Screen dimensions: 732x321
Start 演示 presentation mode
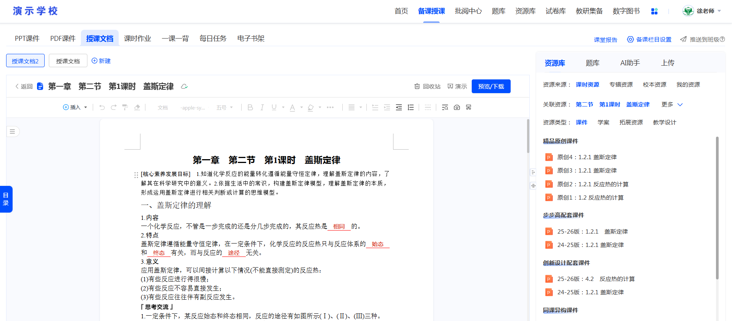click(457, 87)
